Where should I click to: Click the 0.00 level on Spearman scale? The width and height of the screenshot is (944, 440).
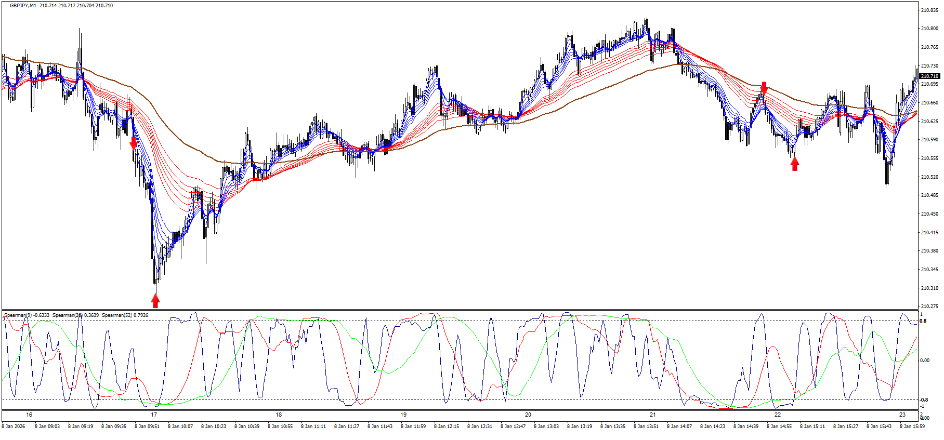click(x=925, y=360)
